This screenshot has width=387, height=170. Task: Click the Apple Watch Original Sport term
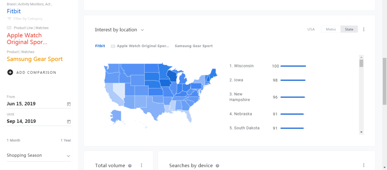tap(27, 39)
